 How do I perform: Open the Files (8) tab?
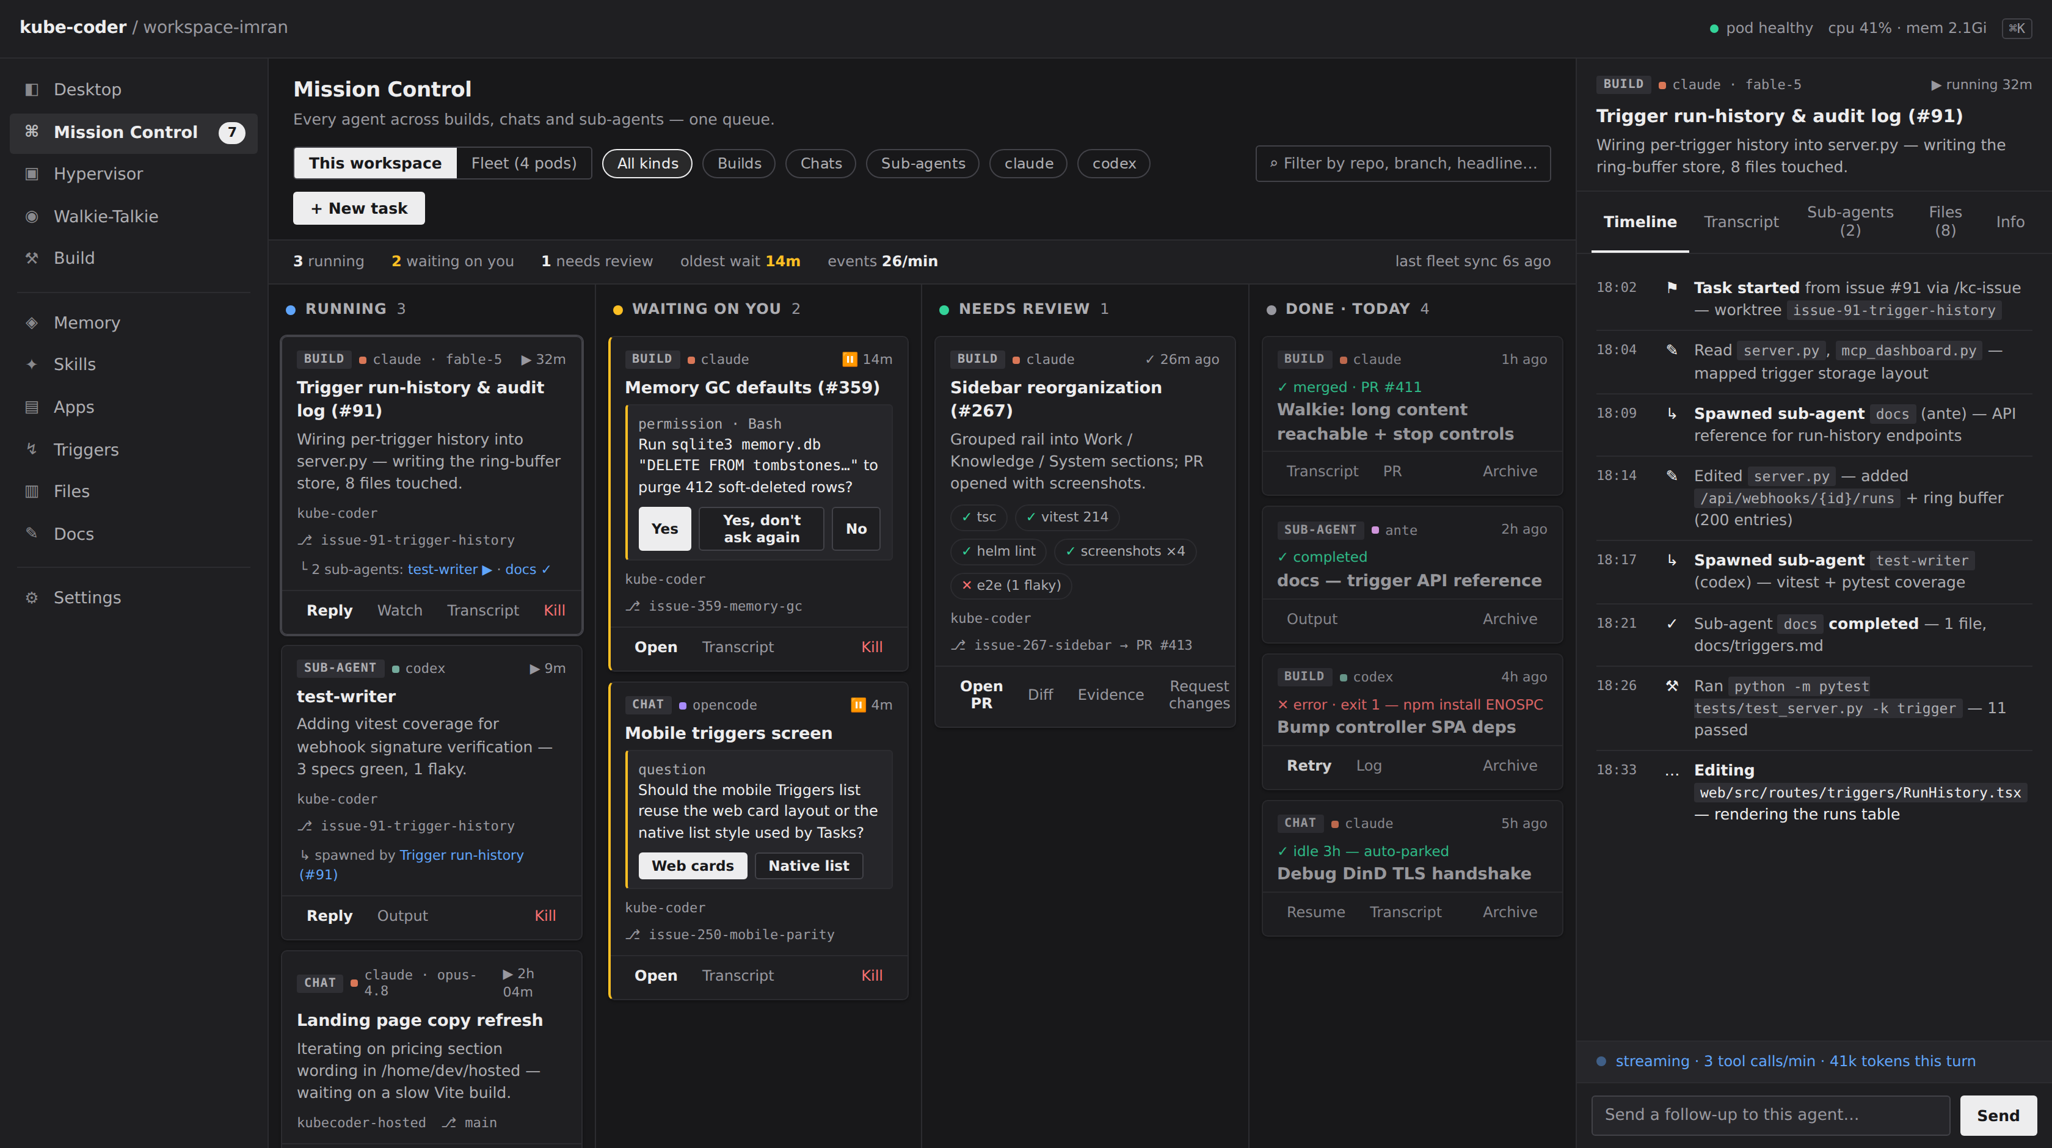(1945, 222)
